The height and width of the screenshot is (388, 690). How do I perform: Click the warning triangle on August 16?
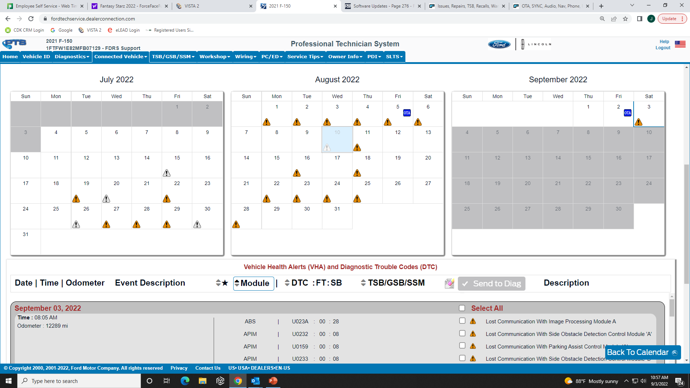click(297, 173)
